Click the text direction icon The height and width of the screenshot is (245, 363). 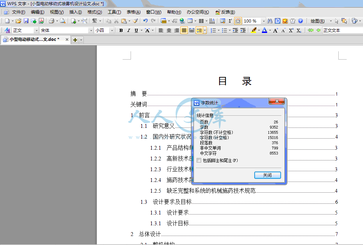click(212, 21)
